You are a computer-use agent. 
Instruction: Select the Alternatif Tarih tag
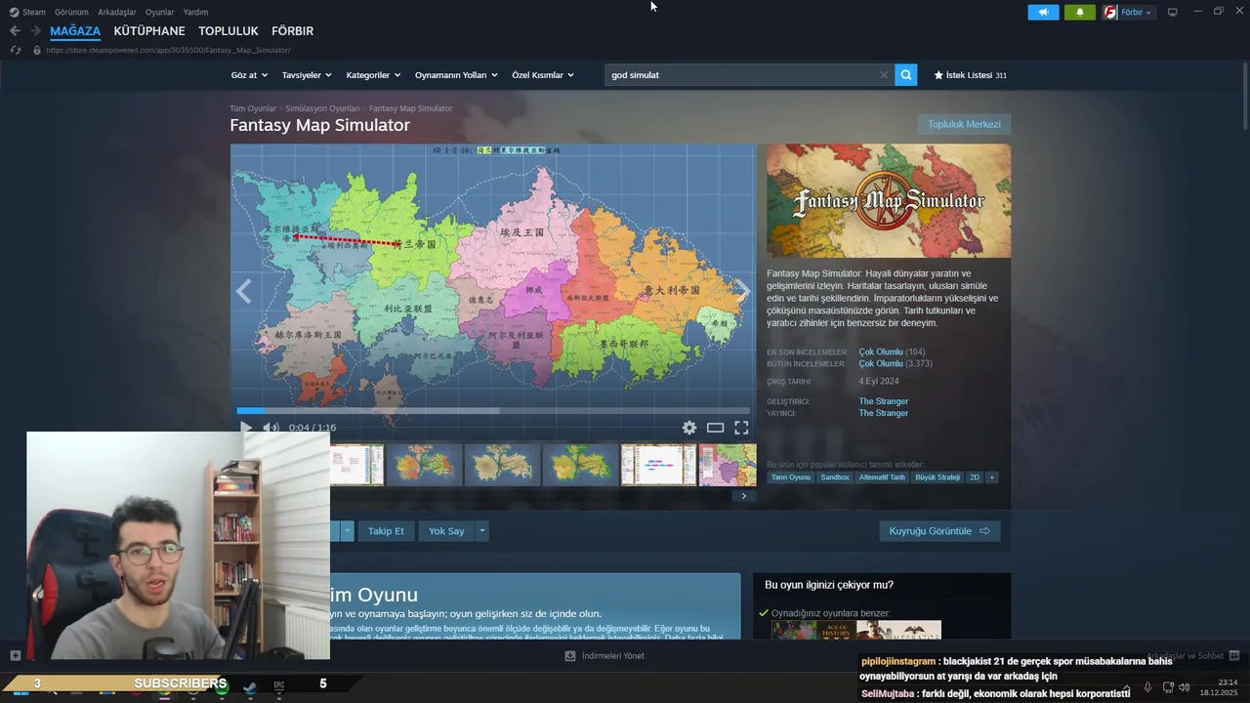pyautogui.click(x=883, y=477)
